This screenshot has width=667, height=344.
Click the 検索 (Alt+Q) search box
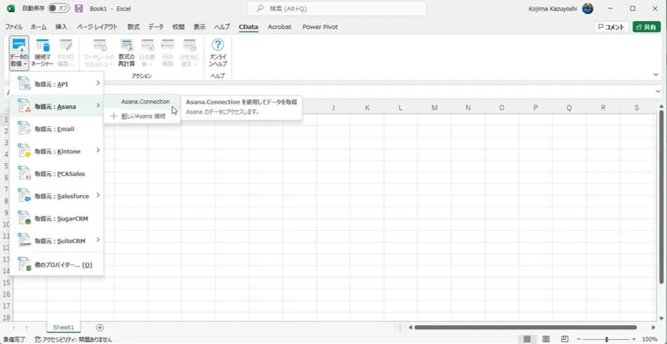point(337,8)
